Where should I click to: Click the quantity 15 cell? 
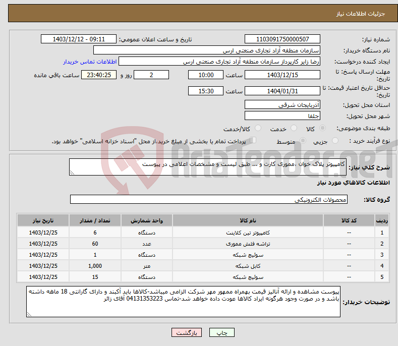pyautogui.click(x=95, y=277)
